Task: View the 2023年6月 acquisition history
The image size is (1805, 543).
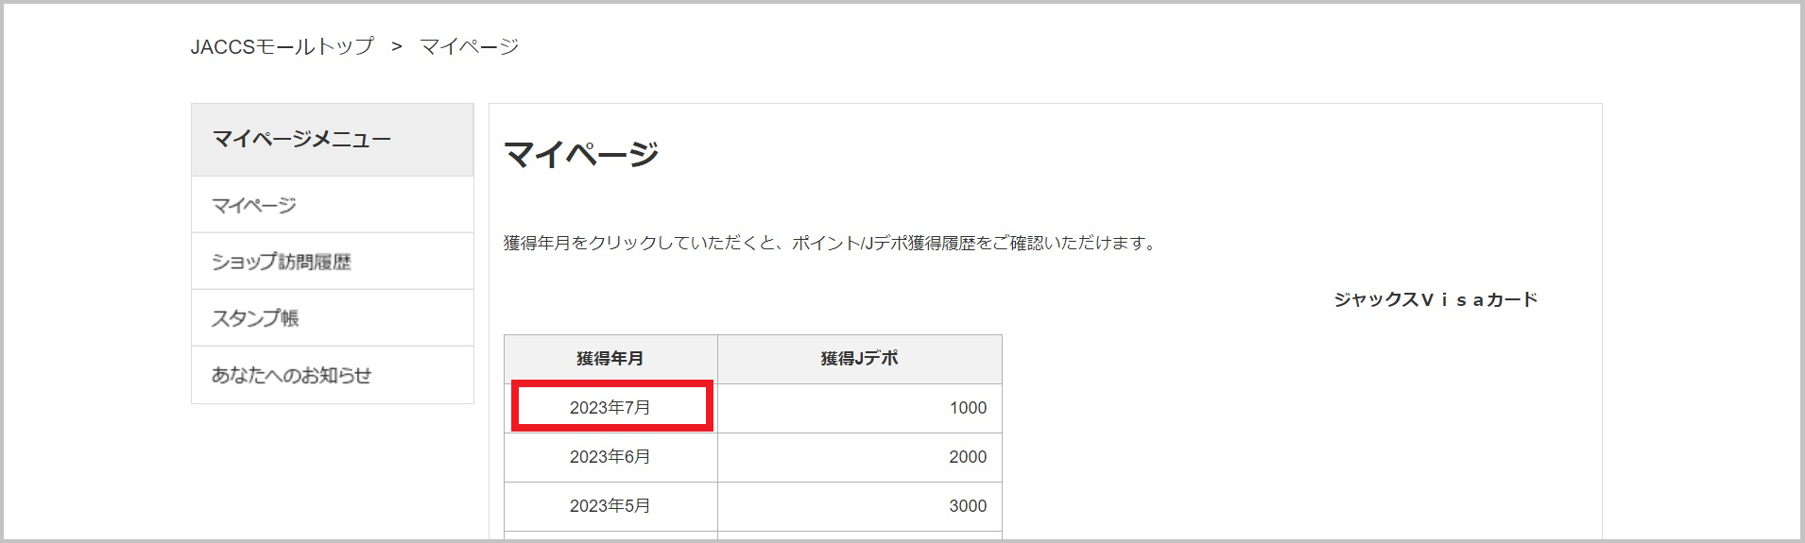Action: 610,457
